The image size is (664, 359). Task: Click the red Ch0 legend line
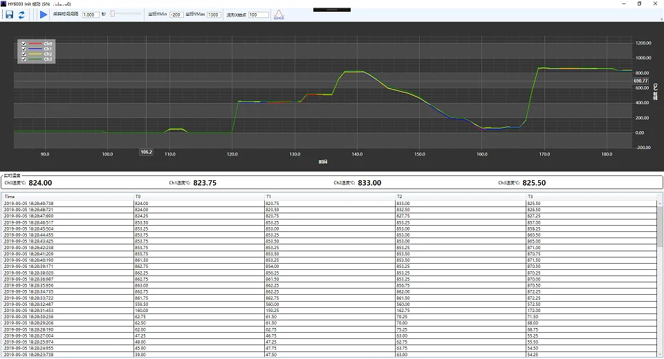coord(35,43)
